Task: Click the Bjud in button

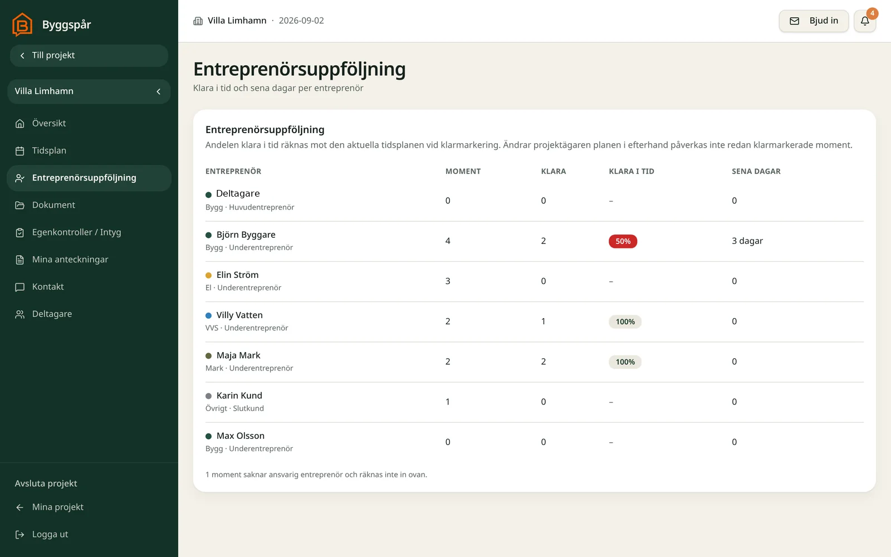Action: click(814, 21)
